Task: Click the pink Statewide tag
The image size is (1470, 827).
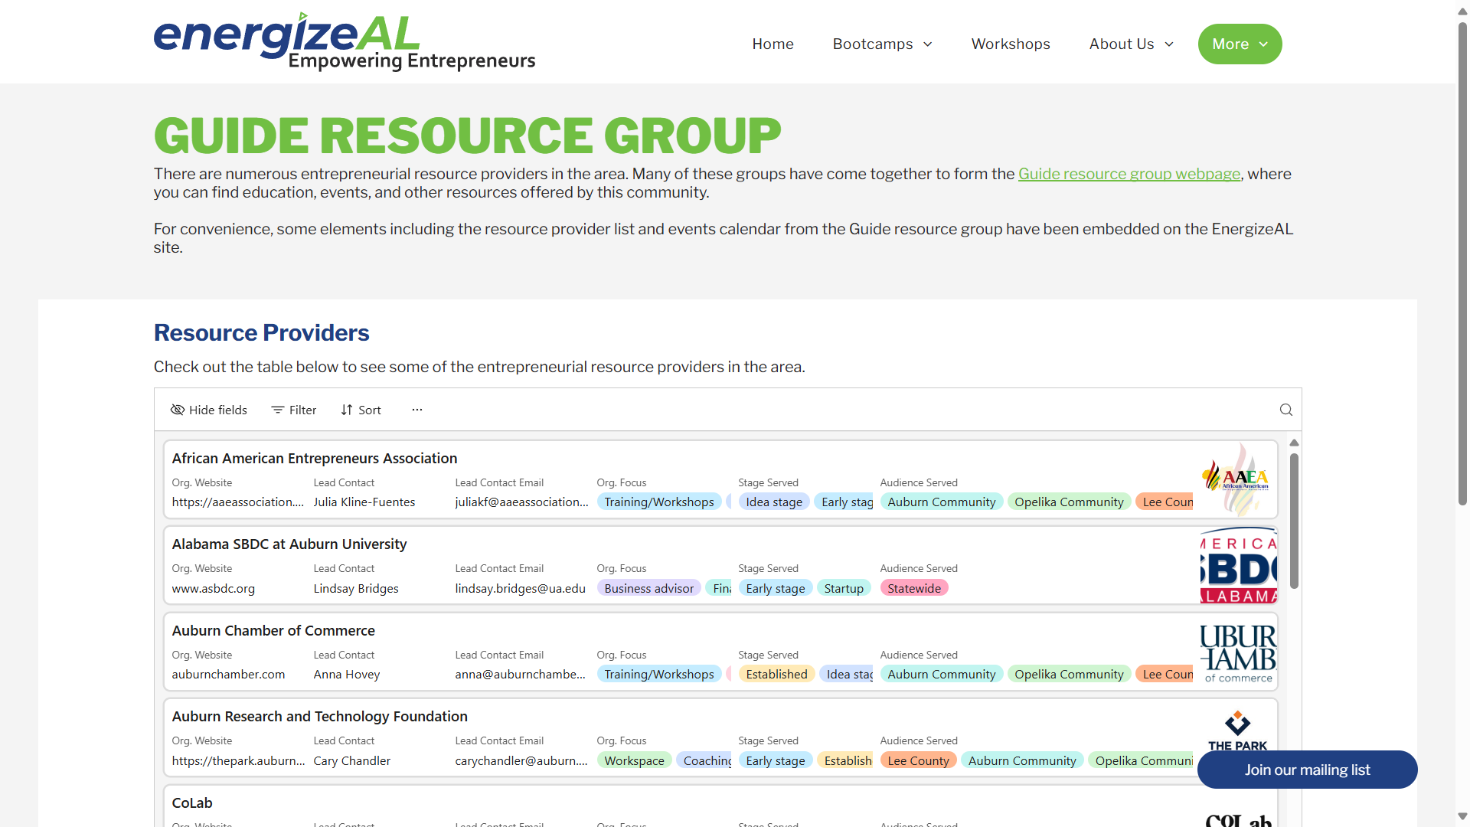Action: [914, 589]
